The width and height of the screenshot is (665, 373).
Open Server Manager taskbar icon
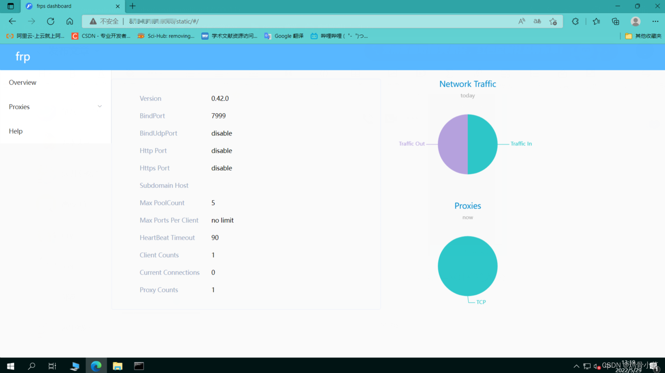pyautogui.click(x=75, y=366)
